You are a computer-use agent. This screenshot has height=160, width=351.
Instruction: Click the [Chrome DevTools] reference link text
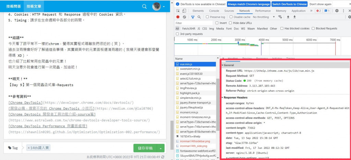click(25, 103)
